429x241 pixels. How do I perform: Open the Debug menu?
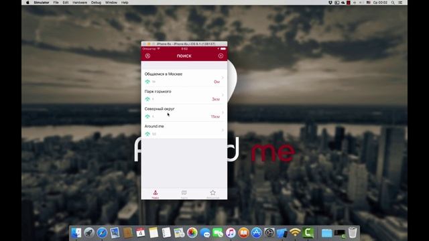(x=96, y=3)
